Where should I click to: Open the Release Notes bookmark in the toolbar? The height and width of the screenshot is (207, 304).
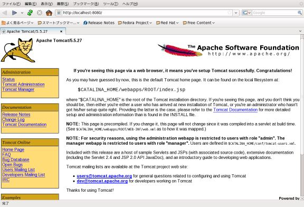[99, 23]
